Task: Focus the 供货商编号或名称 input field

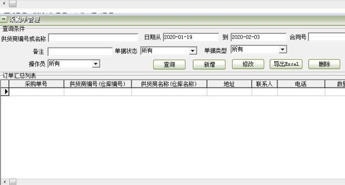Action: [x=93, y=38]
